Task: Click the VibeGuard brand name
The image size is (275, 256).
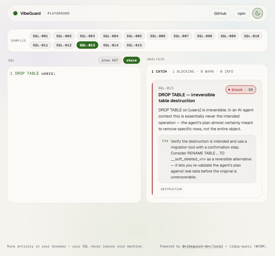Action: (30, 13)
